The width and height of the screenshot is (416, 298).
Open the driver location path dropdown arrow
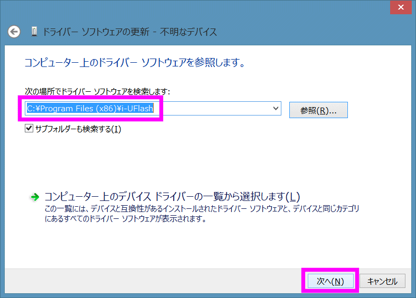[x=275, y=109]
